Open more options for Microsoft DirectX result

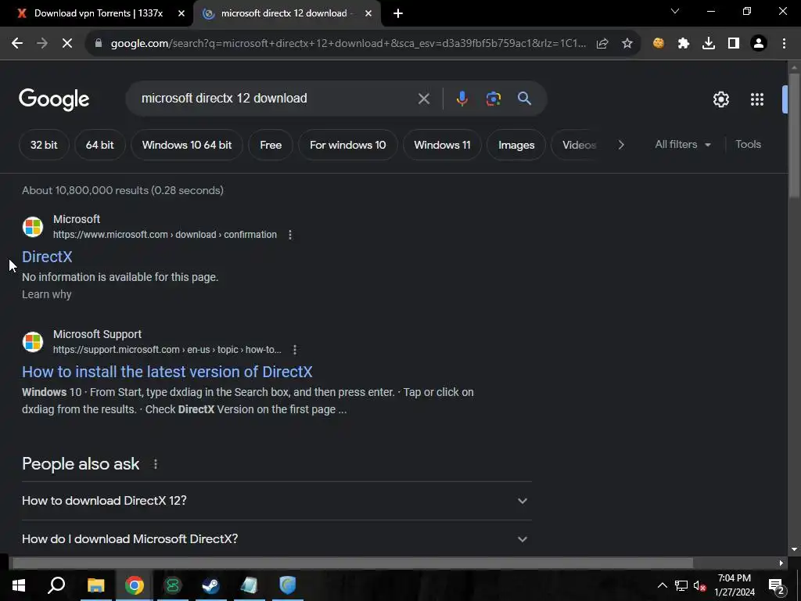click(x=290, y=235)
